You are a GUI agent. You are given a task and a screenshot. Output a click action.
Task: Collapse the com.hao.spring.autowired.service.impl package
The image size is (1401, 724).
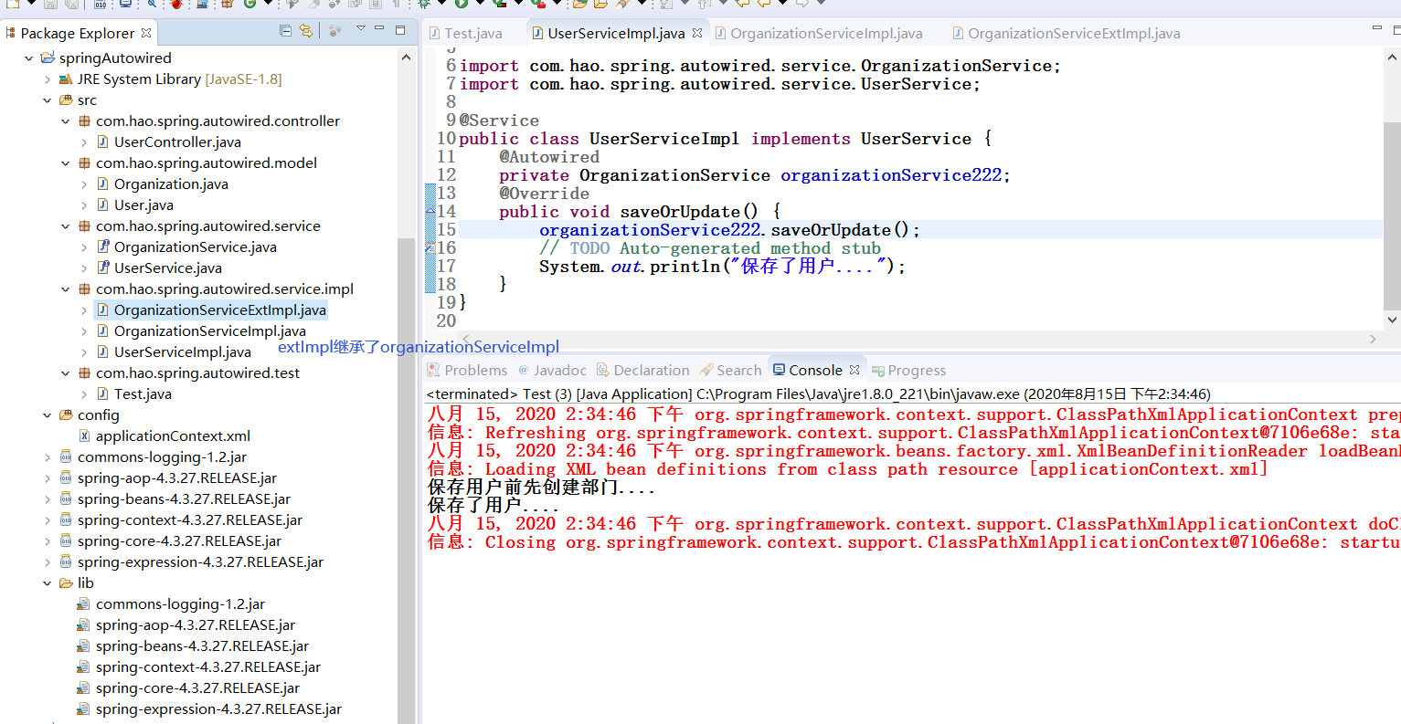(66, 289)
